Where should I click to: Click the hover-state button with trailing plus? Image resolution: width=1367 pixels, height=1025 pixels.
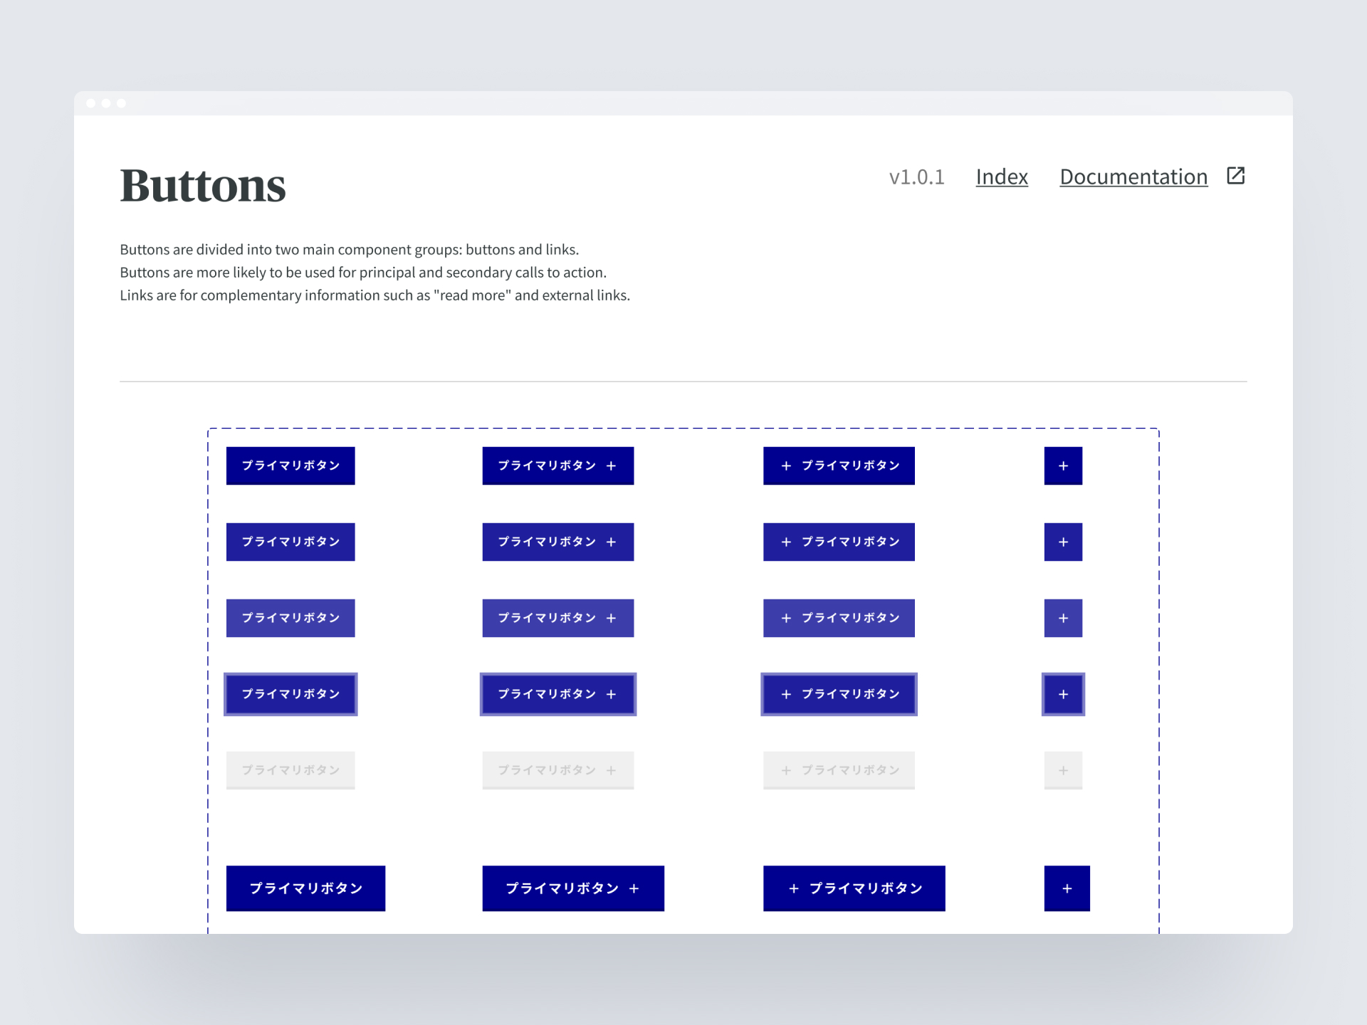(x=557, y=618)
